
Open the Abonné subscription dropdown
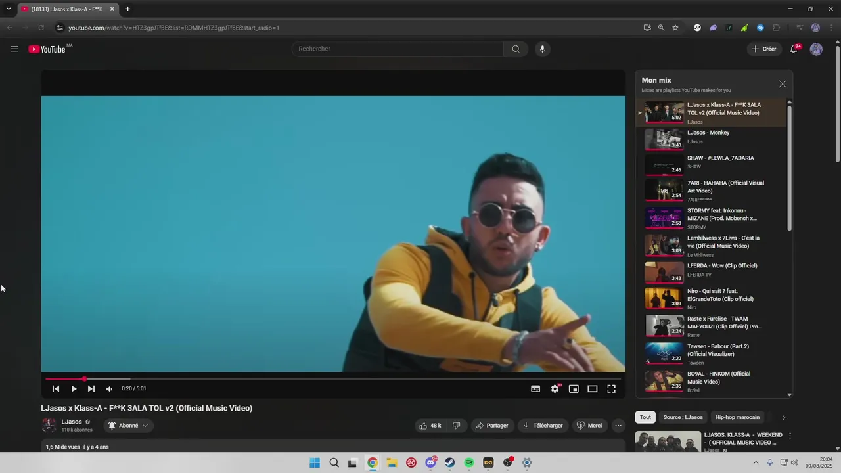pyautogui.click(x=128, y=426)
